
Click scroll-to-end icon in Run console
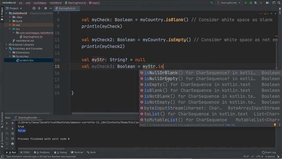point(12,139)
